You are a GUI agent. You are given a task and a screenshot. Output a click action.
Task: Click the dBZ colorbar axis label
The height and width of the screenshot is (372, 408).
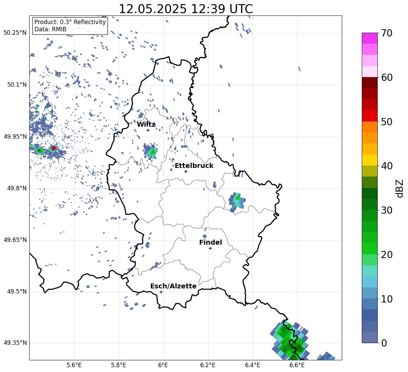pyautogui.click(x=399, y=188)
